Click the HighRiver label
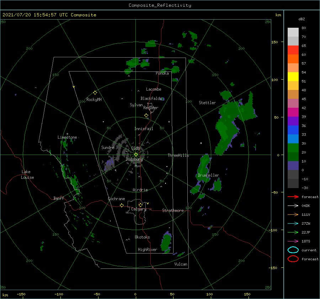Image resolution: width=320 pixels, height=299 pixels. point(148,250)
